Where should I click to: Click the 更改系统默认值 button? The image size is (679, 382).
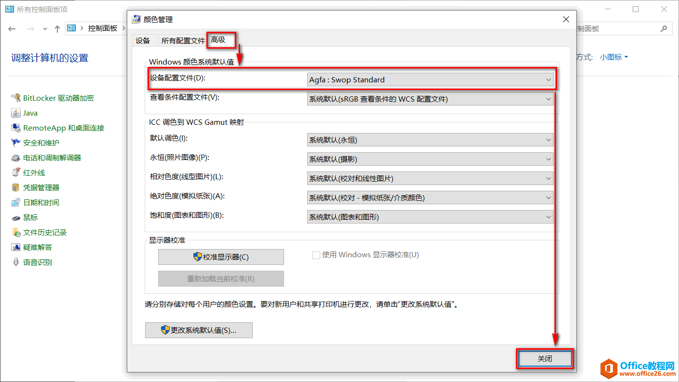point(199,330)
